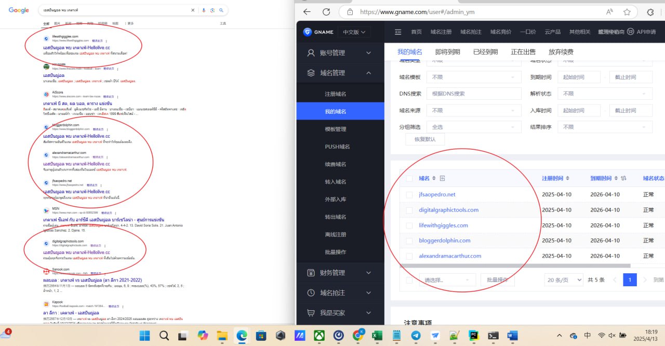Open Windows taskbar search
This screenshot has width=665, height=346.
coord(164,336)
